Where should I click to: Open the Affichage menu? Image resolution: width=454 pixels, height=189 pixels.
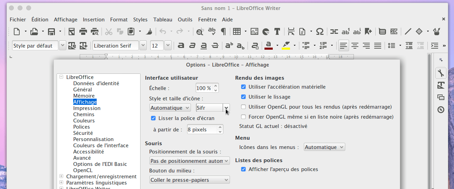(66, 20)
